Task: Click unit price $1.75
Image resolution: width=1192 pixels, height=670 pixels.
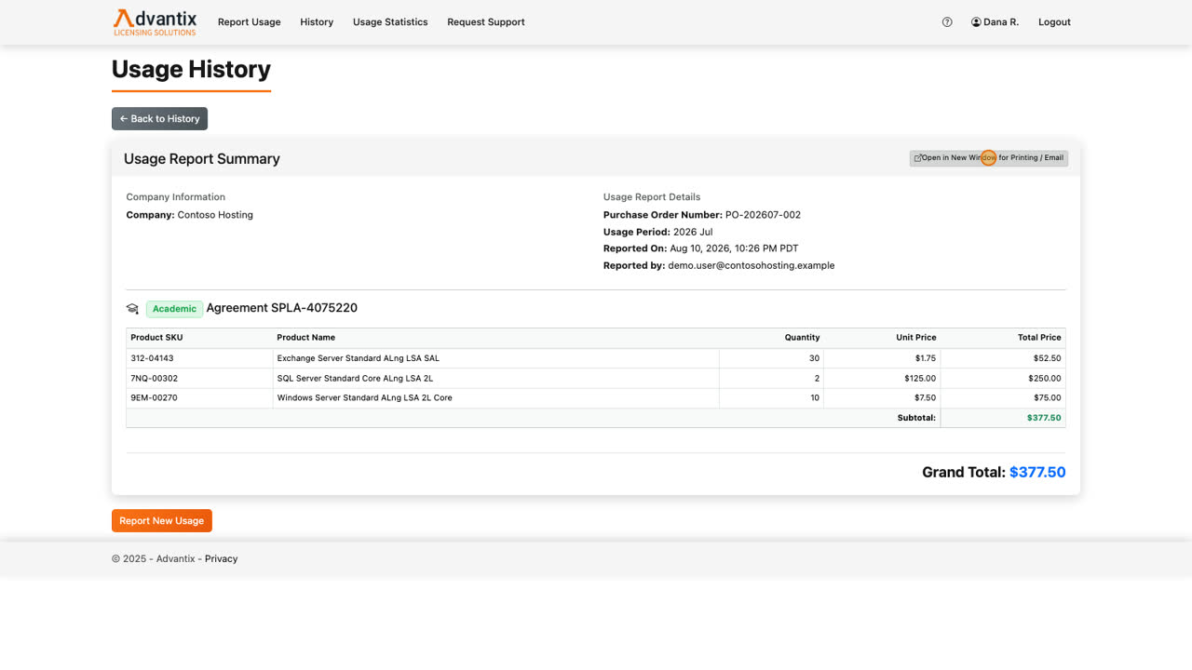Action: point(926,358)
